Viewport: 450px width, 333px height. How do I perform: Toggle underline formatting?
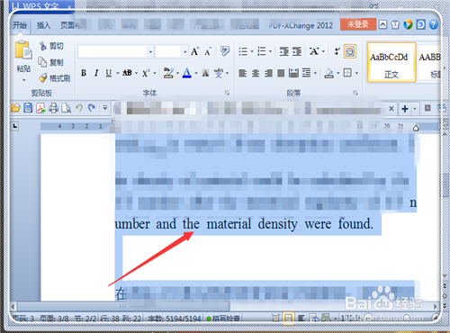[109, 73]
